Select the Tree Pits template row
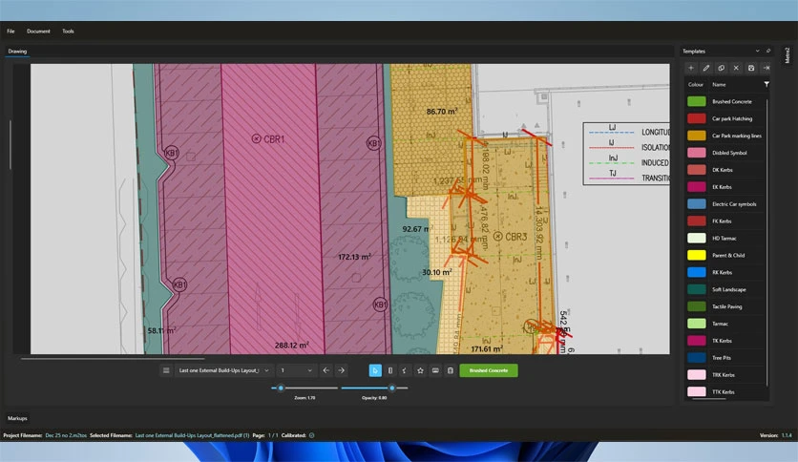 pos(725,358)
